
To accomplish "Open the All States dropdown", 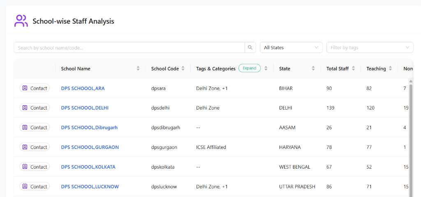I will pos(291,48).
